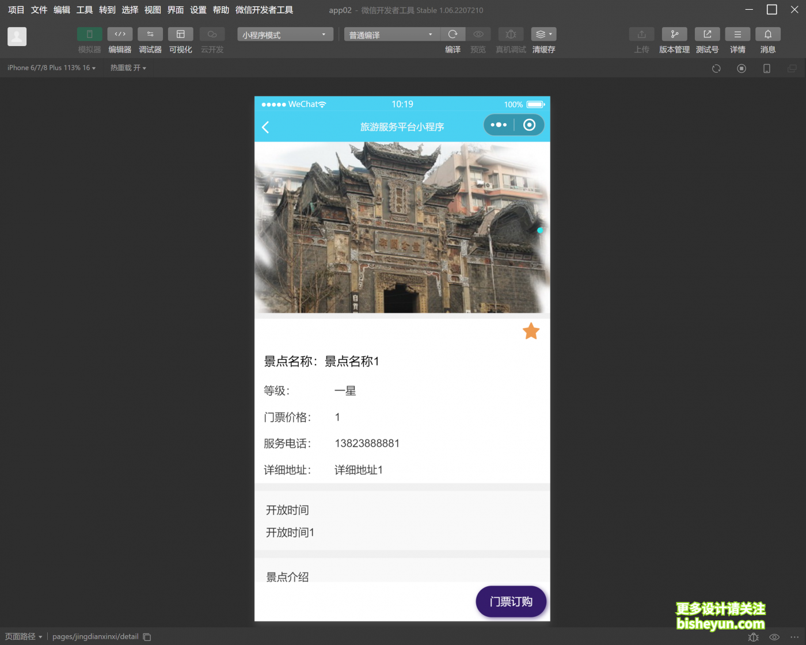Viewport: 806px width, 645px height.
Task: Open the status bar more options ellipsis
Action: pyautogui.click(x=794, y=637)
